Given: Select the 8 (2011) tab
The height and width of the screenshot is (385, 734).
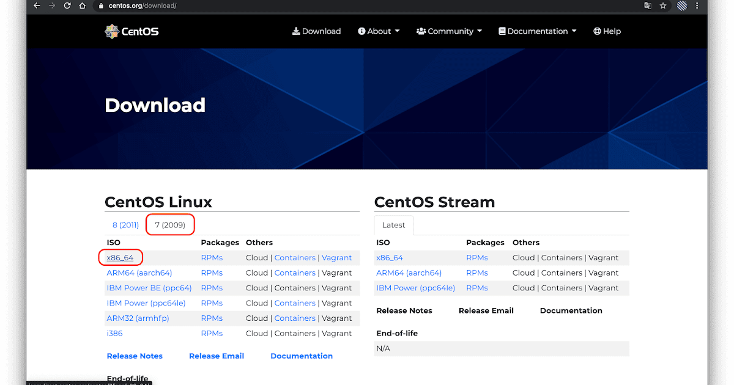Looking at the screenshot, I should point(125,224).
